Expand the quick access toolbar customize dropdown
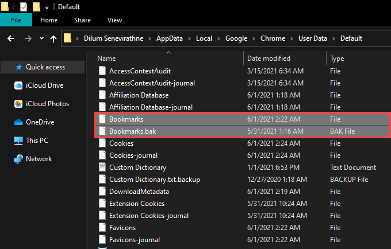The height and width of the screenshot is (249, 391). [47, 7]
